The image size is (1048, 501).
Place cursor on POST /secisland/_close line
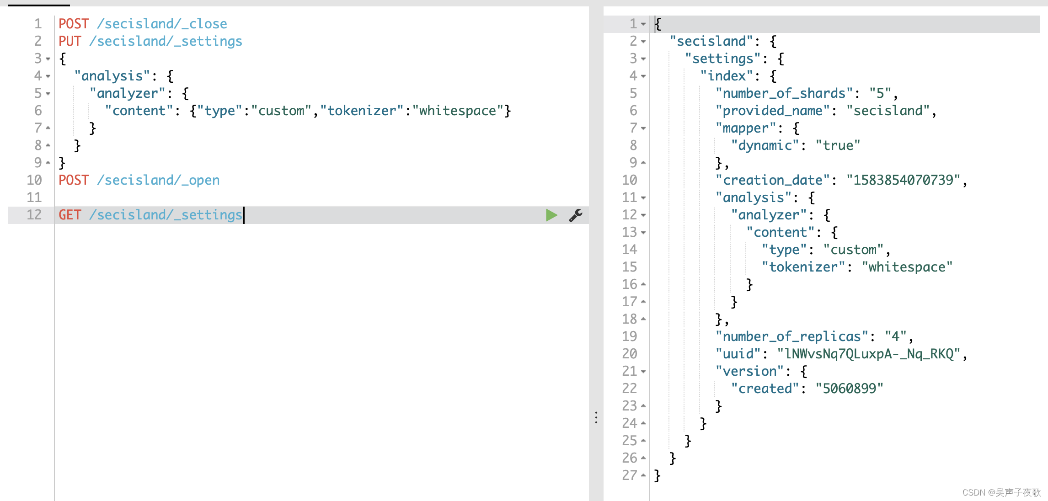pyautogui.click(x=143, y=24)
